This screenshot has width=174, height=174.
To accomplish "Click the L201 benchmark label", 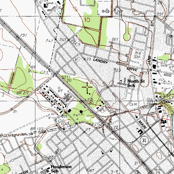I will click(89, 100).
